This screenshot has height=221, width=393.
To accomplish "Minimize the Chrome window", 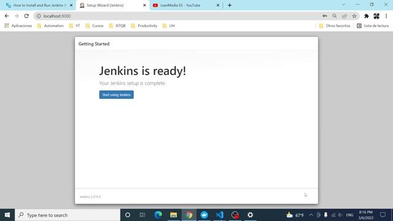I will pos(357,4).
